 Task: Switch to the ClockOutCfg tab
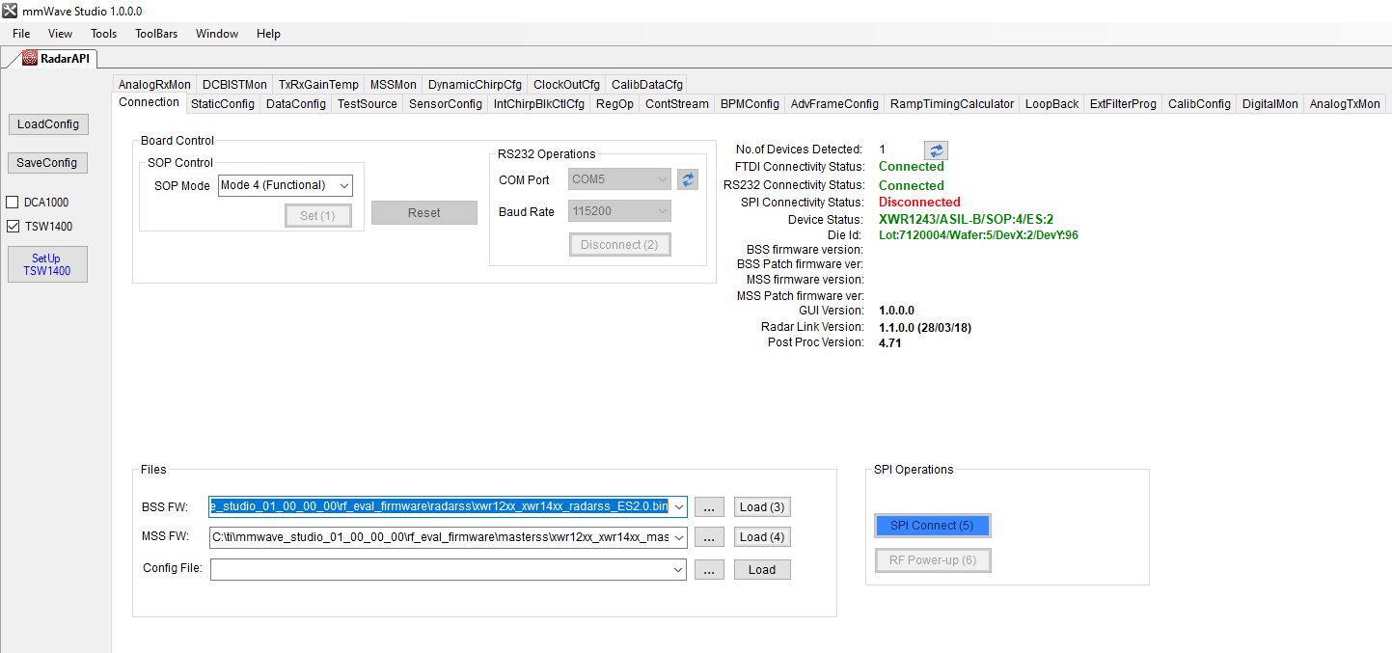point(566,85)
